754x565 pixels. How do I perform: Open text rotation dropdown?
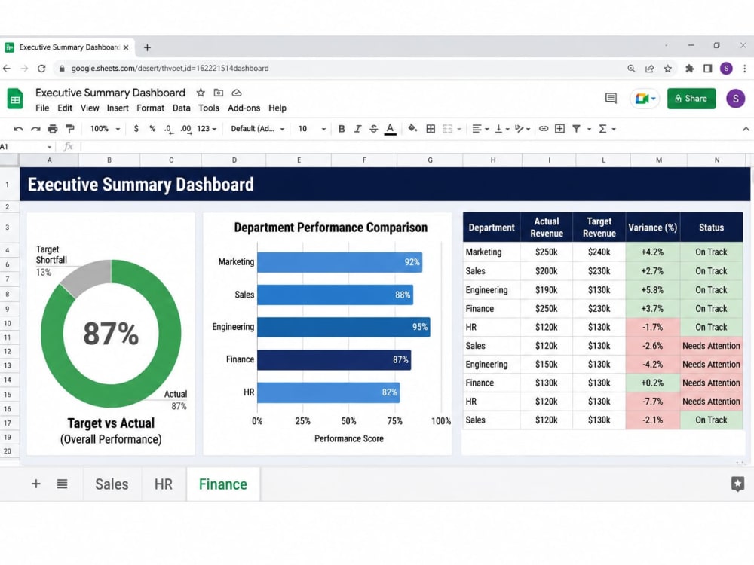[523, 129]
